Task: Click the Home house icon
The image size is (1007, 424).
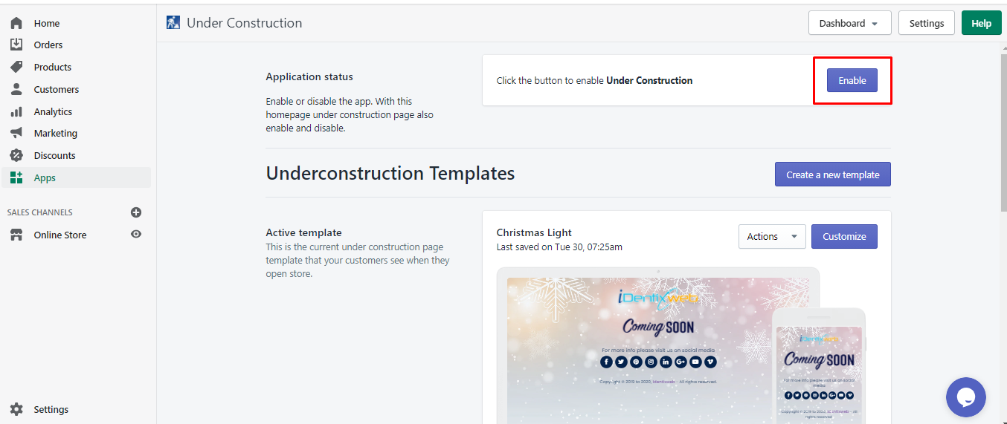Action: [16, 23]
